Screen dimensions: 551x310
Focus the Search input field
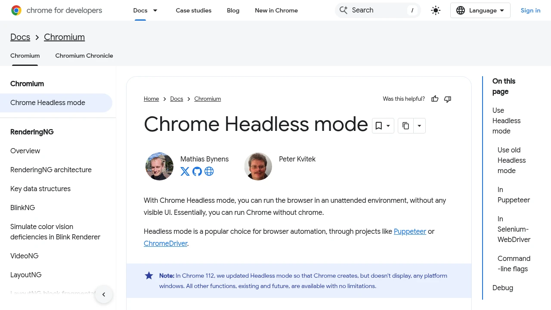click(x=378, y=10)
